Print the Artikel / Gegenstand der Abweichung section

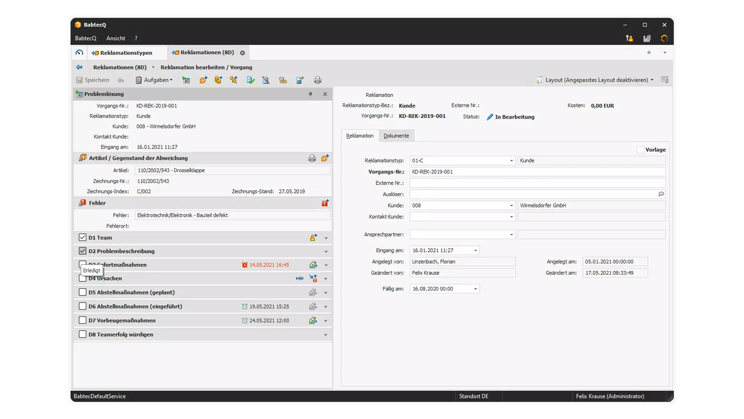point(312,158)
